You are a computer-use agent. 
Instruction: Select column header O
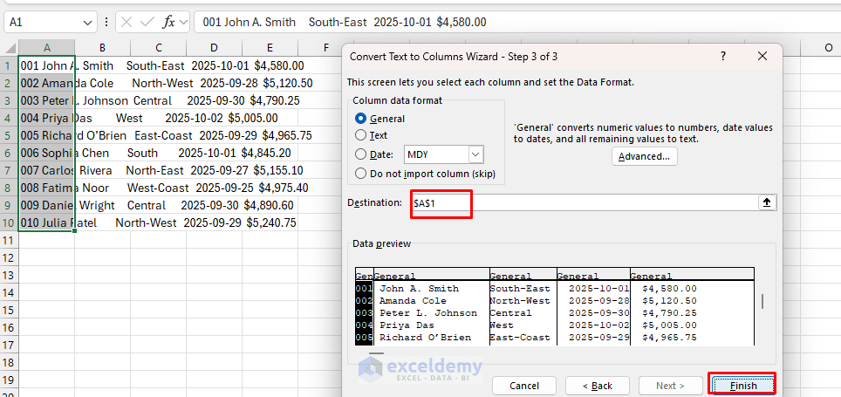click(828, 47)
